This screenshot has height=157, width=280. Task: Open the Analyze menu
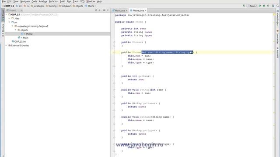tap(43, 1)
